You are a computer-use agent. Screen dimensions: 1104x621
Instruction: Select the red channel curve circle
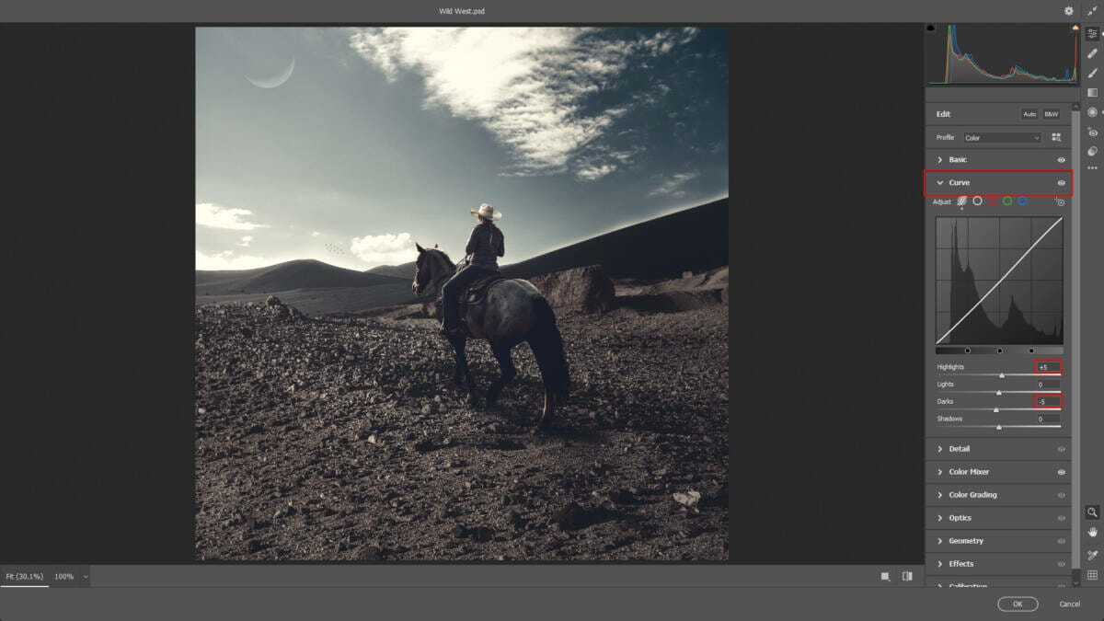click(x=993, y=201)
